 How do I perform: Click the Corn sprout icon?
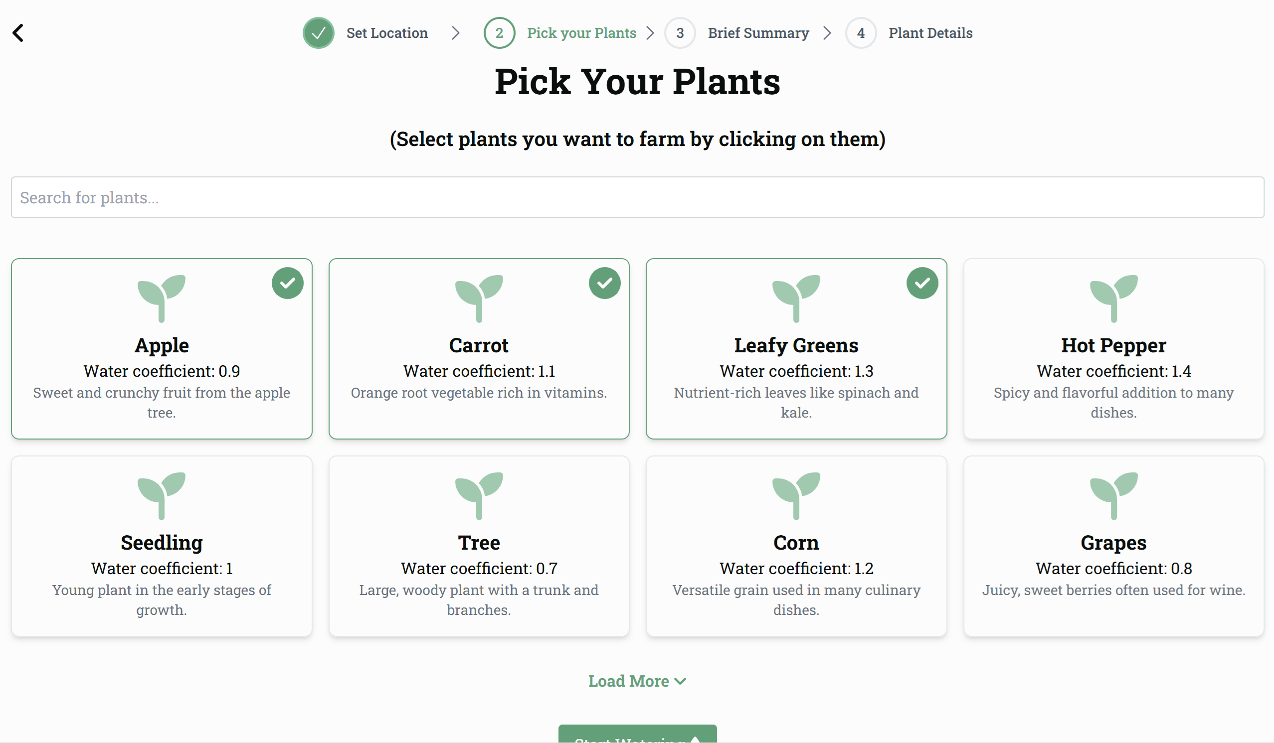click(x=796, y=495)
